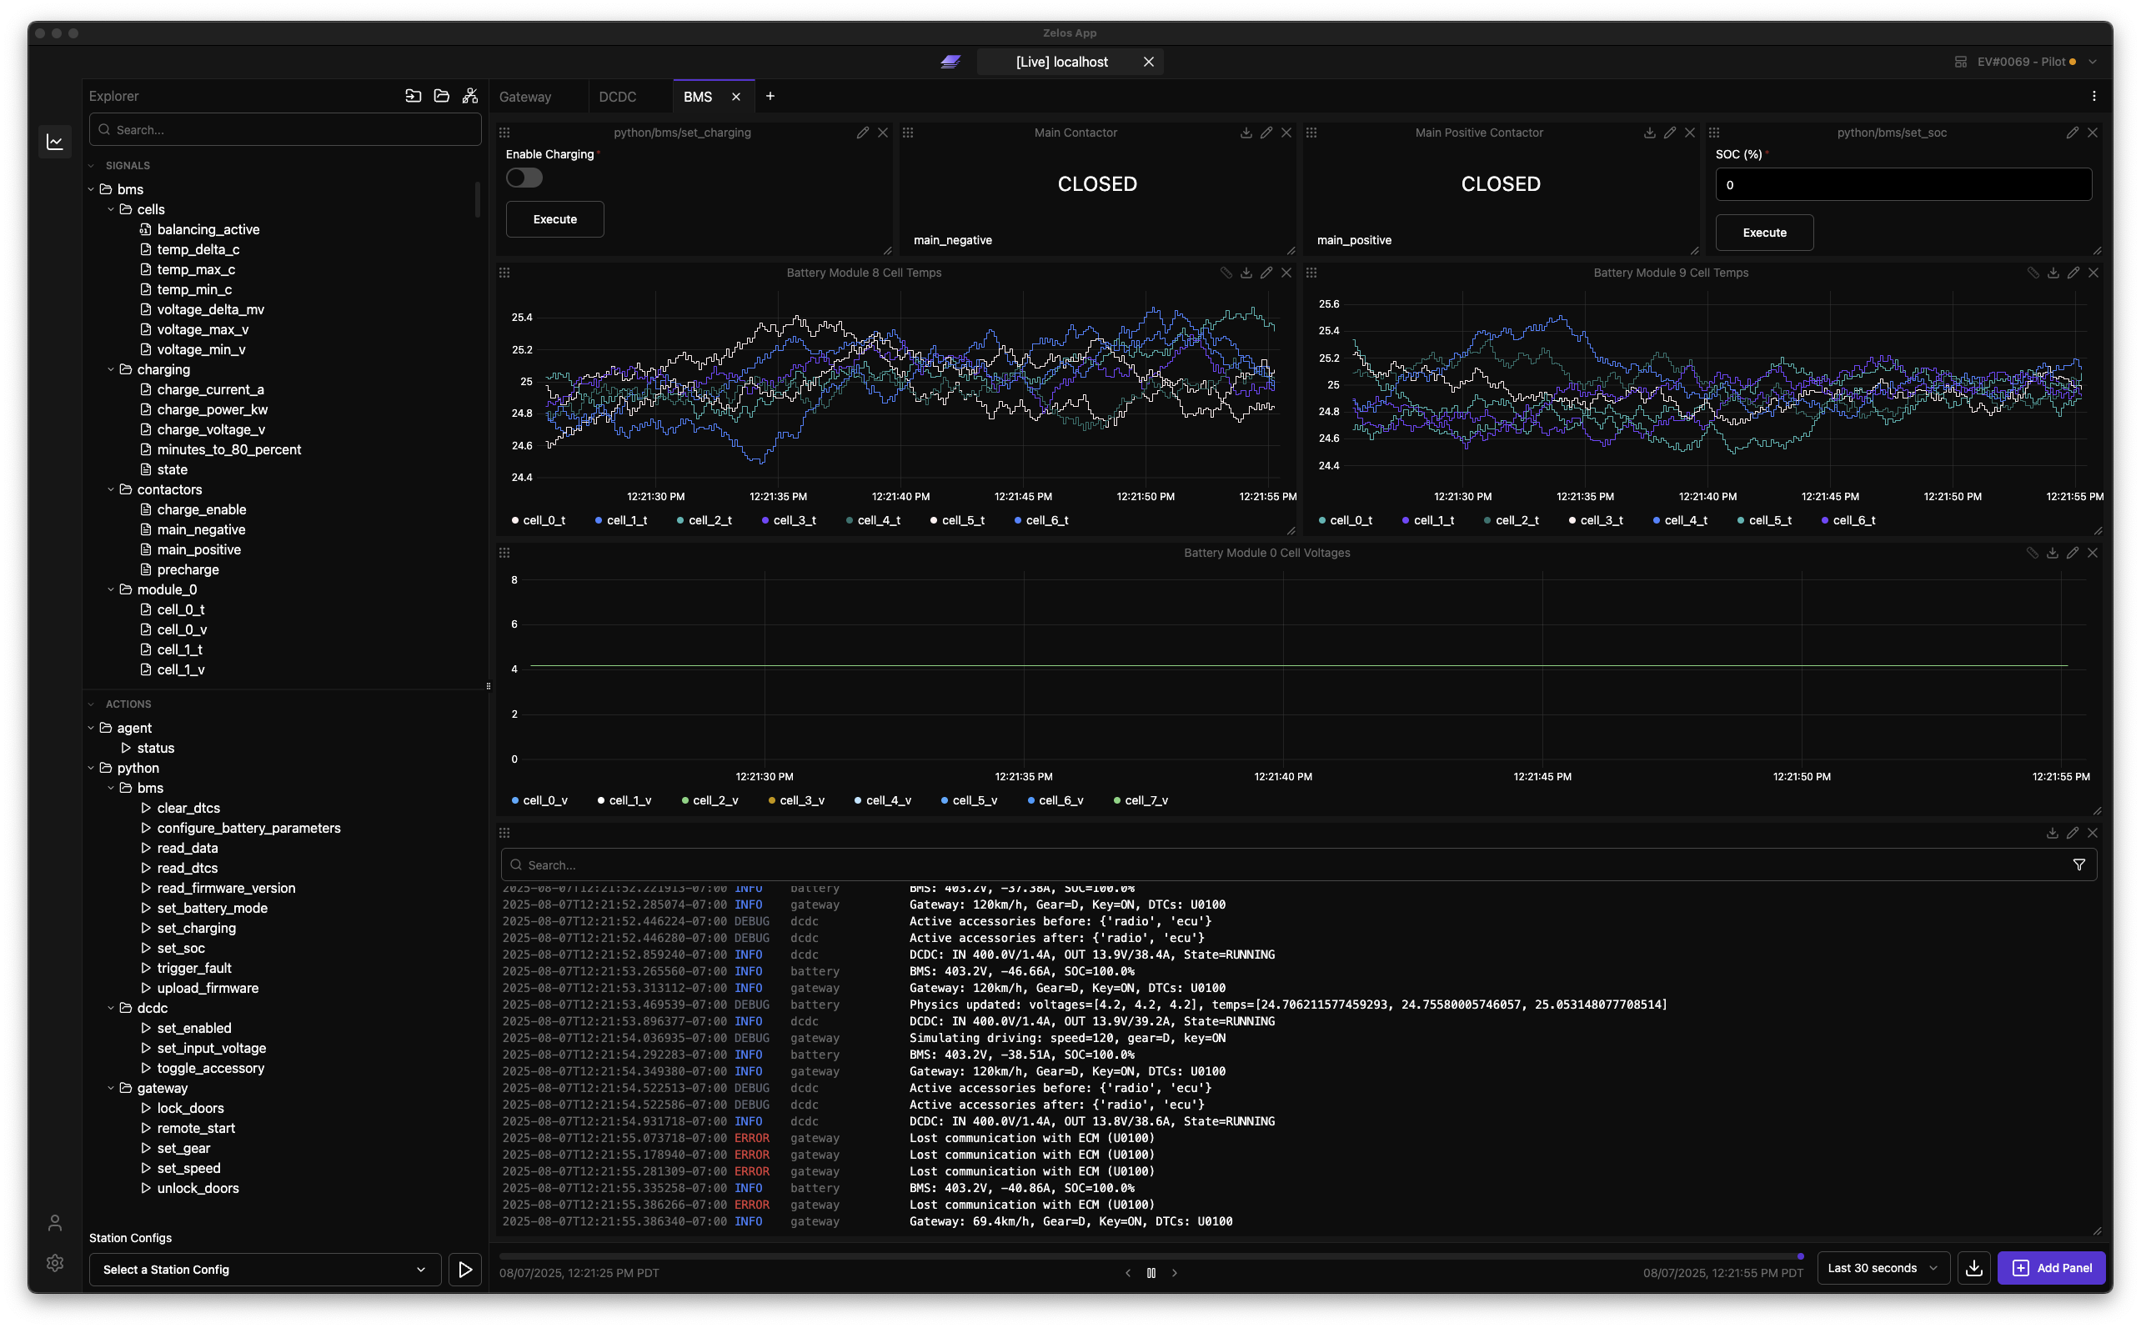Edit the Main Positive Contactor panel
This screenshot has width=2141, height=1328.
coord(1669,133)
